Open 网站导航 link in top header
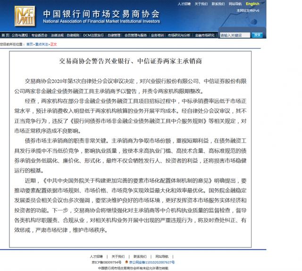Viewport: 302px width, 271px height. point(235,4)
